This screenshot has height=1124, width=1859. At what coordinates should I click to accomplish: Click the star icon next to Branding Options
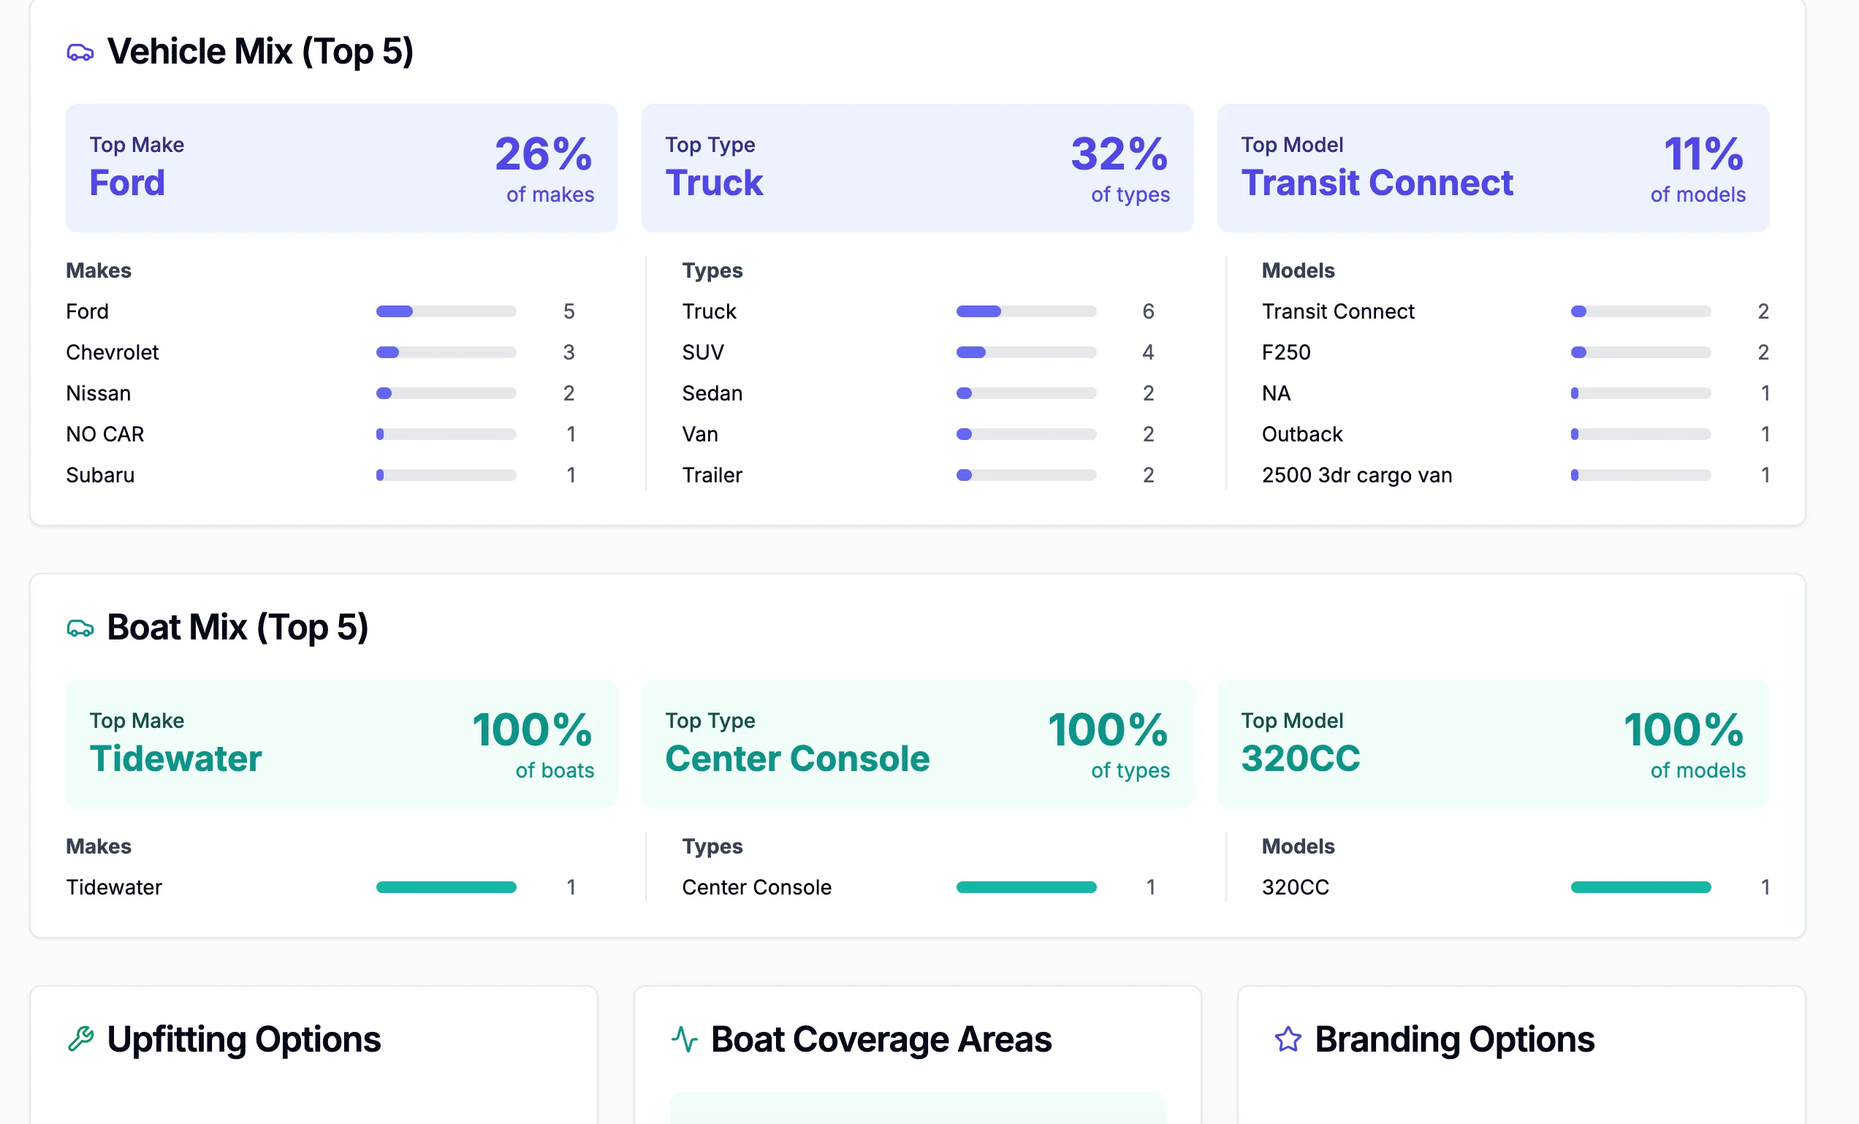(x=1288, y=1039)
